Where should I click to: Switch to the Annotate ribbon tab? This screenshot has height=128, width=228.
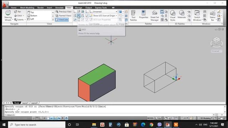tap(59, 7)
